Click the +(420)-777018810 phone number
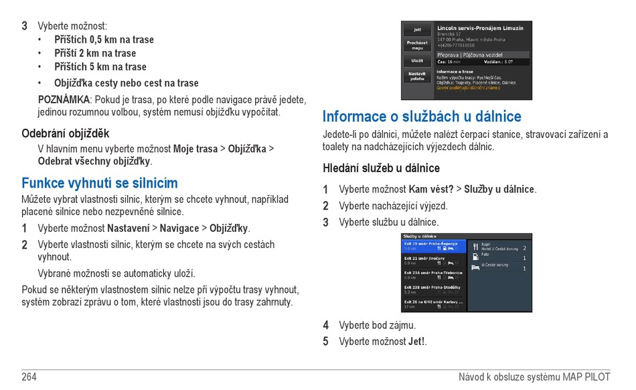Screen dimensions: 636x390 (456, 46)
